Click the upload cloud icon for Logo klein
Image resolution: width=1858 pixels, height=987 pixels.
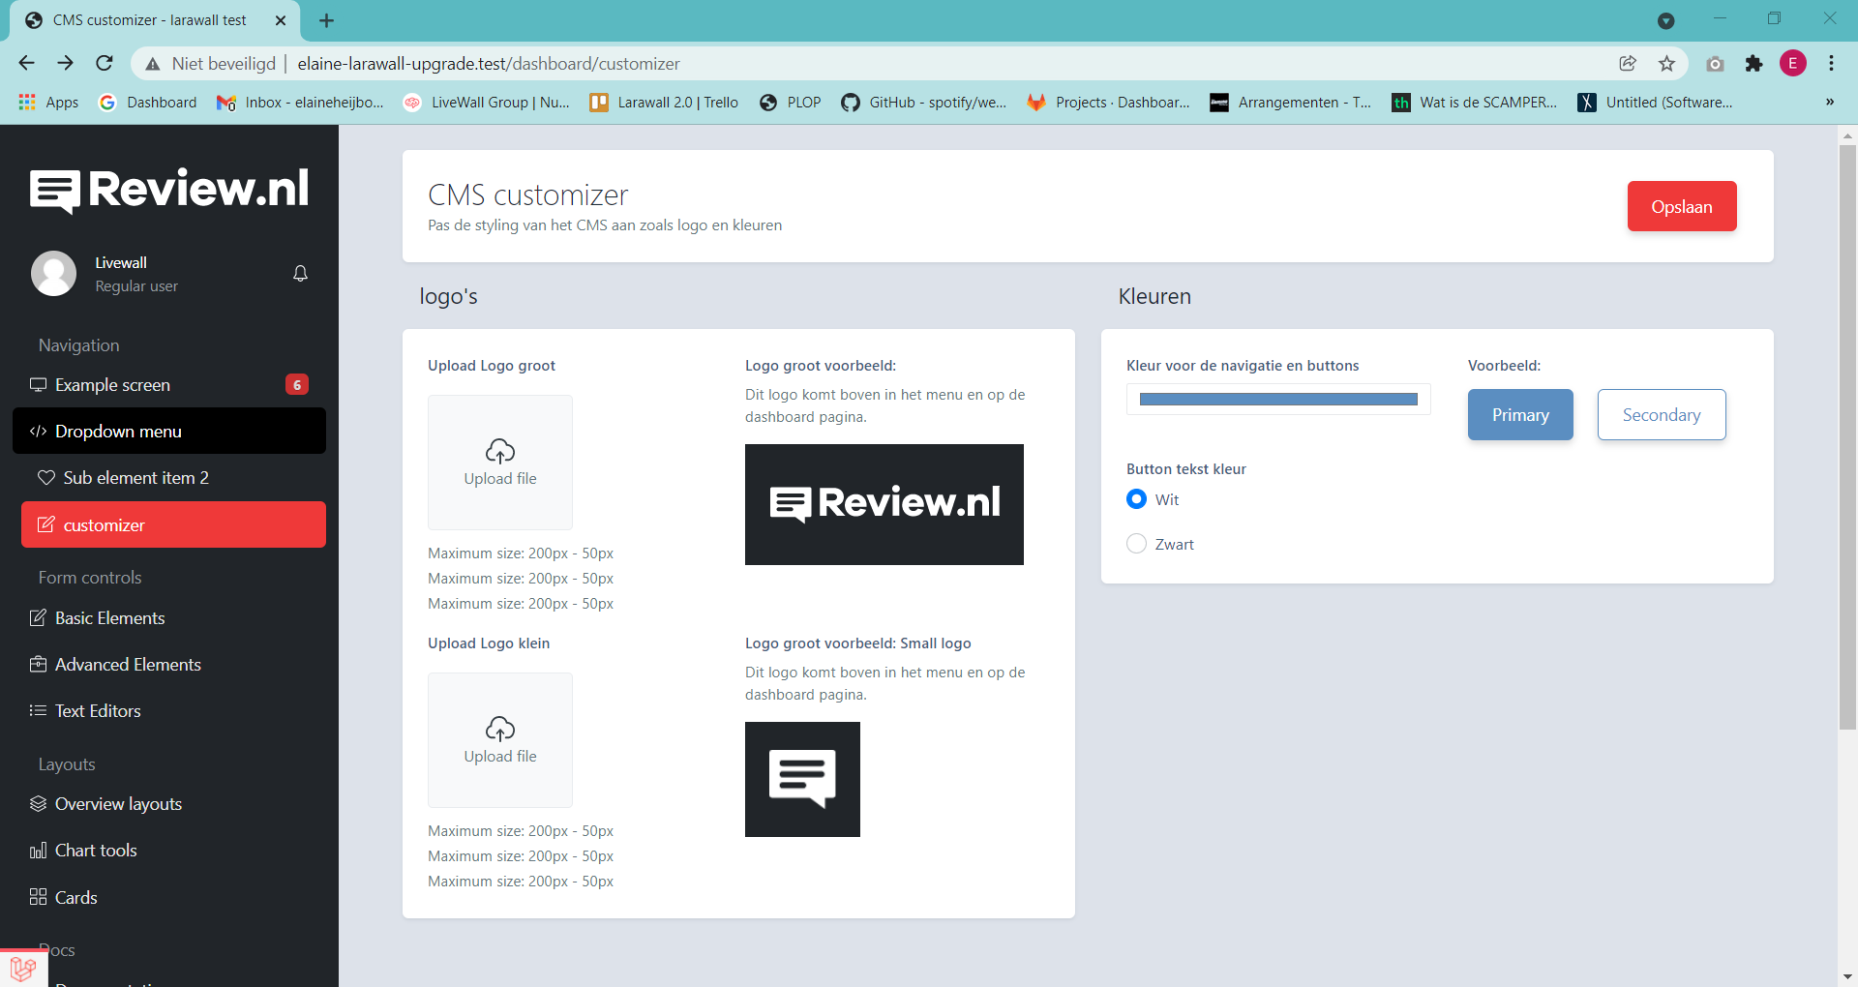500,729
